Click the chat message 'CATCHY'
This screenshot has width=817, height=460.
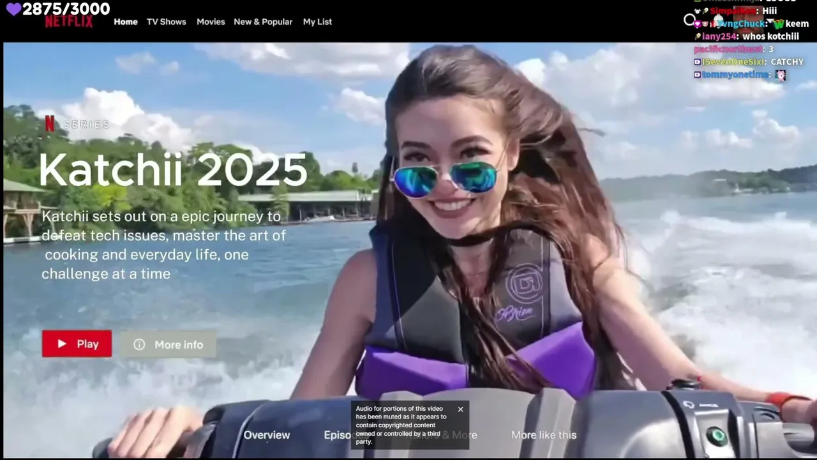pos(787,62)
